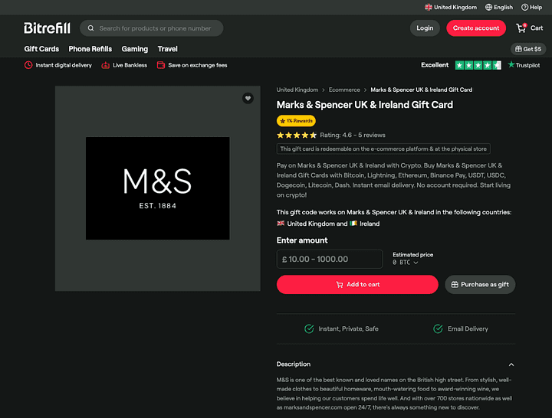Viewport: 552px width, 418px height.
Task: Toggle the favorite heart on product image
Action: pyautogui.click(x=248, y=99)
